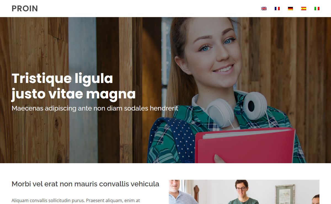331x204 pixels.
Task: Select the French flag language icon
Action: (277, 9)
